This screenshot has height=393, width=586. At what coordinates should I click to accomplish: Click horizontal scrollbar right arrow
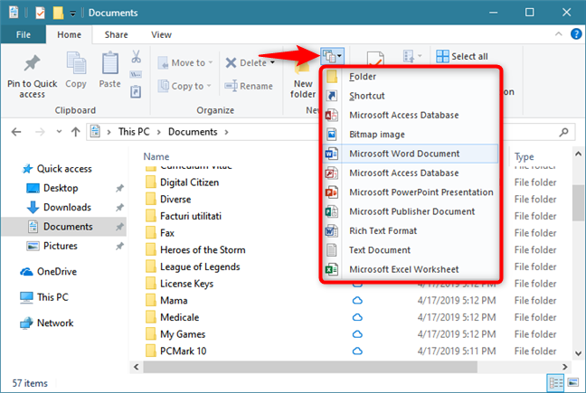[x=564, y=367]
